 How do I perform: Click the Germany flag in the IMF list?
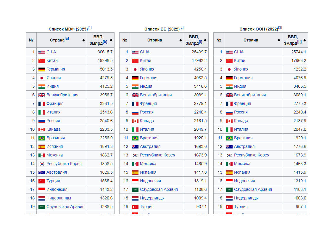(42, 69)
